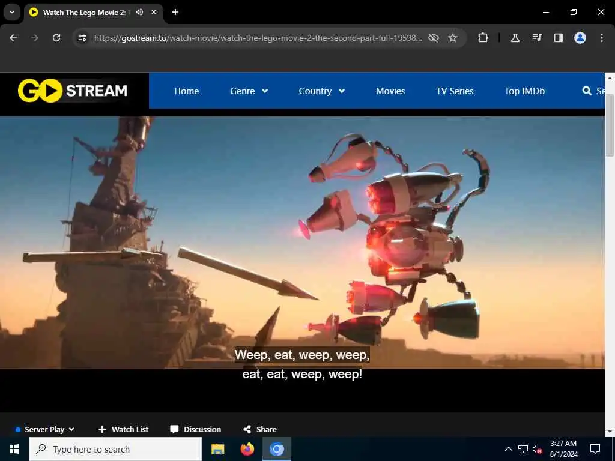Open the notification center icon
The height and width of the screenshot is (461, 615).
tap(595, 449)
